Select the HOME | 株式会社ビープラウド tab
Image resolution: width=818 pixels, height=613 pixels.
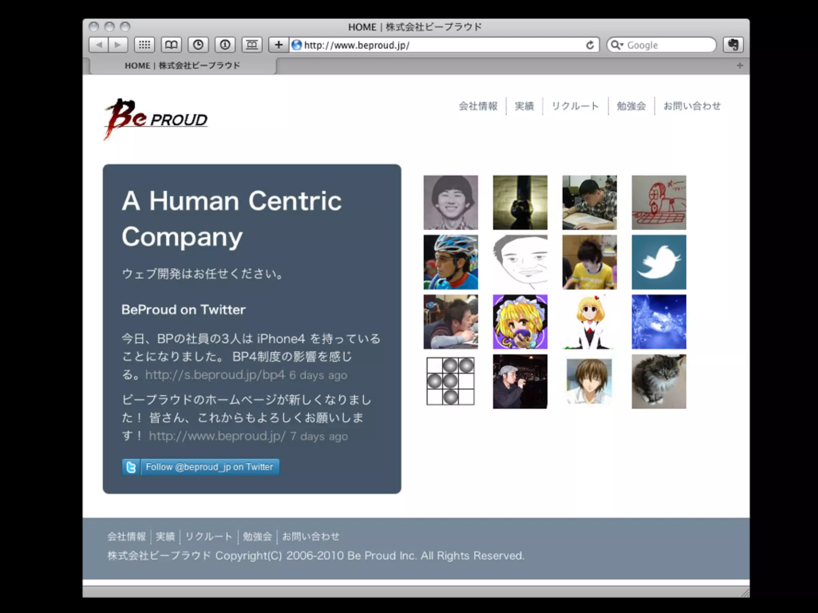point(182,65)
